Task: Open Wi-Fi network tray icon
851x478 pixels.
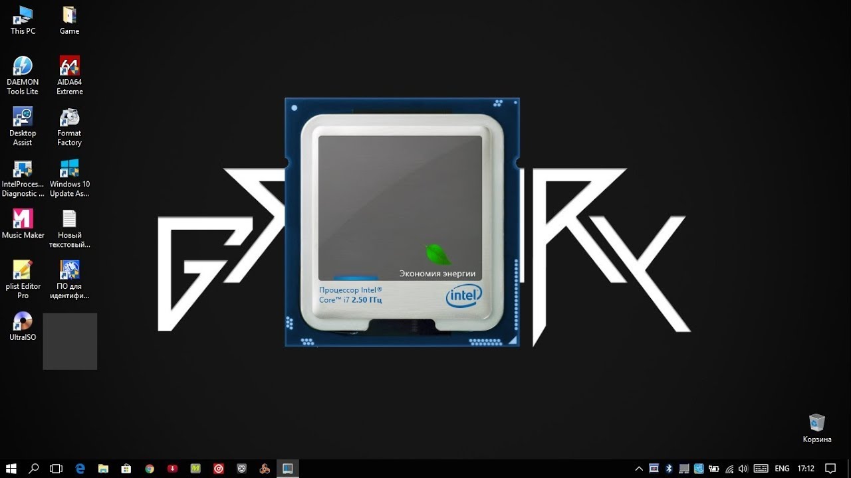Action: pos(729,469)
